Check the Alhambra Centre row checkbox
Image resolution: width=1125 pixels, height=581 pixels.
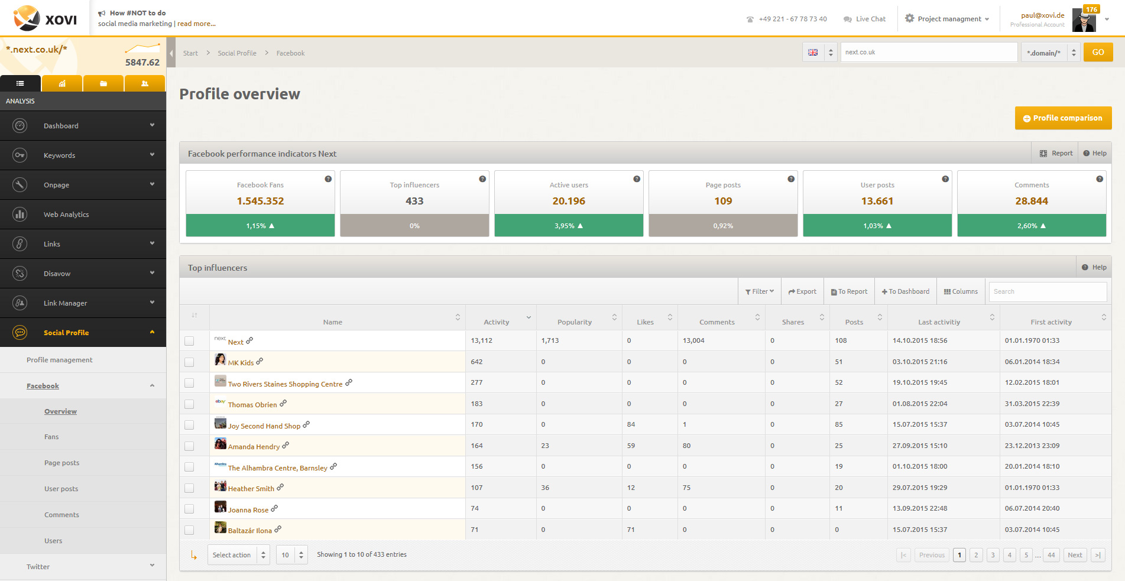(x=189, y=467)
